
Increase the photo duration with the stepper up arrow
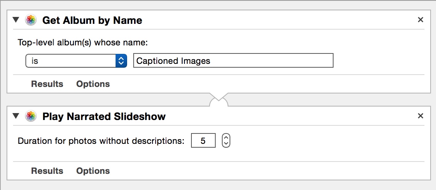(x=226, y=138)
